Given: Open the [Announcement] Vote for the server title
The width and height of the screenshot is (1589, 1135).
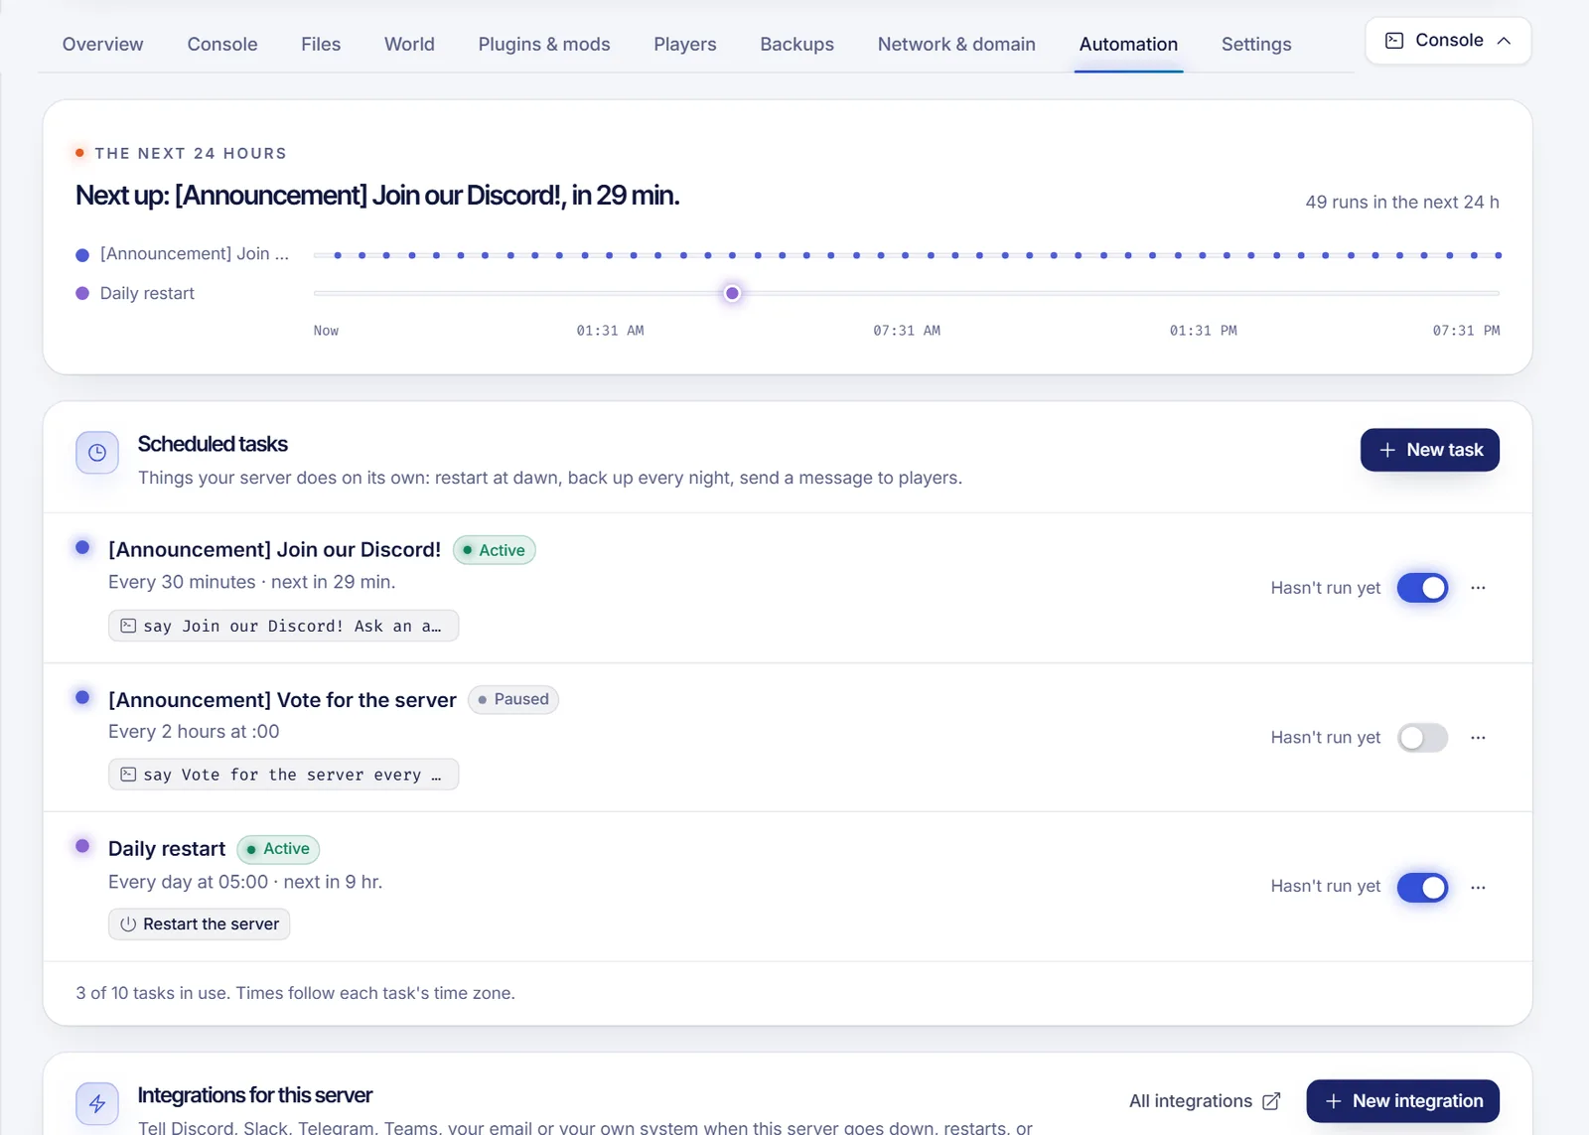Looking at the screenshot, I should [282, 699].
